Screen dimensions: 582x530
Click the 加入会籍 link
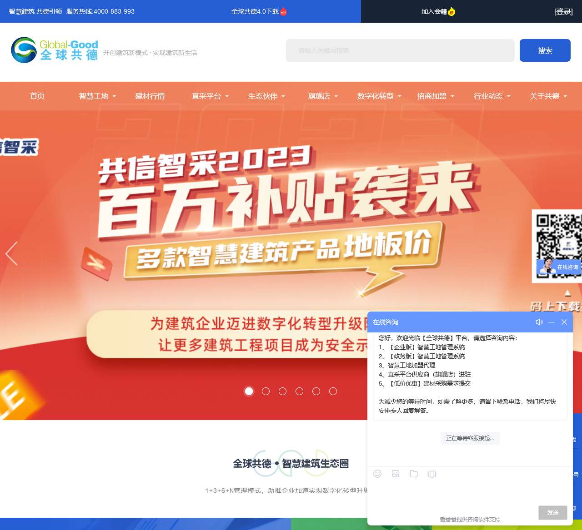coord(434,11)
